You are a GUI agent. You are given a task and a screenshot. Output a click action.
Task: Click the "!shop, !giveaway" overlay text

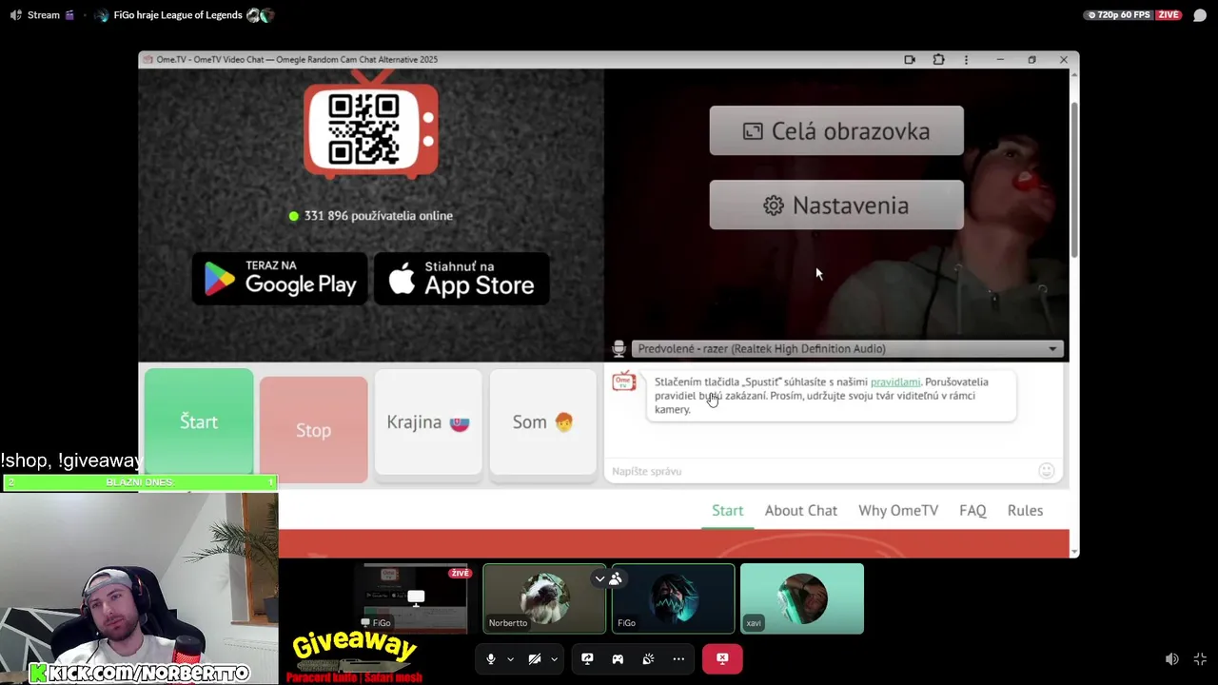tap(72, 461)
